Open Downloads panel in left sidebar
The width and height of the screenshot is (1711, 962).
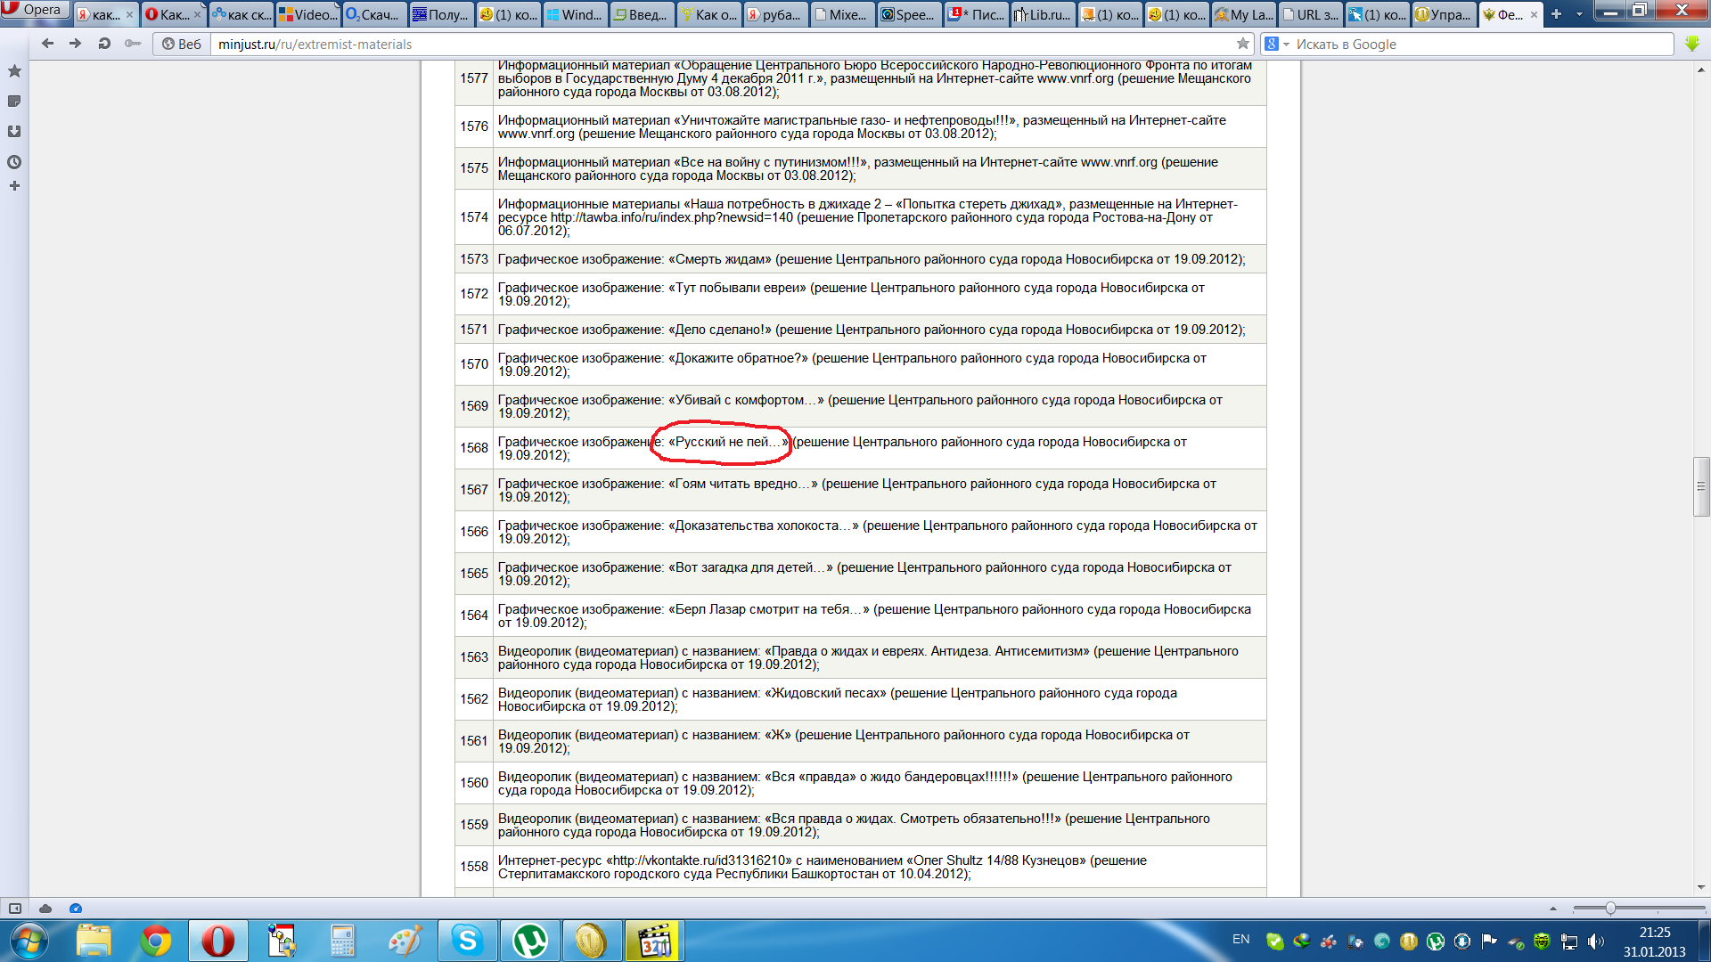pyautogui.click(x=14, y=132)
